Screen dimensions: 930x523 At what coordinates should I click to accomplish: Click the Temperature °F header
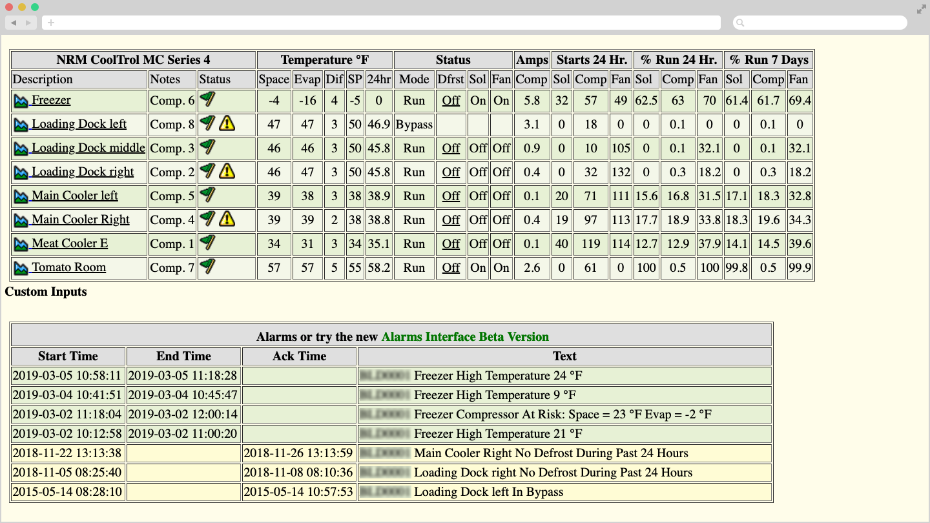click(x=325, y=60)
